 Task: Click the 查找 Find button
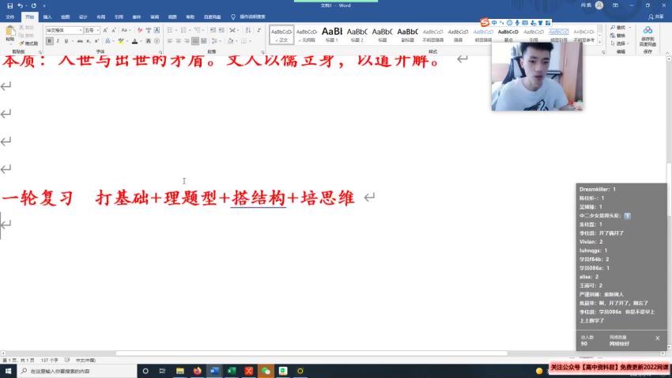pyautogui.click(x=620, y=28)
